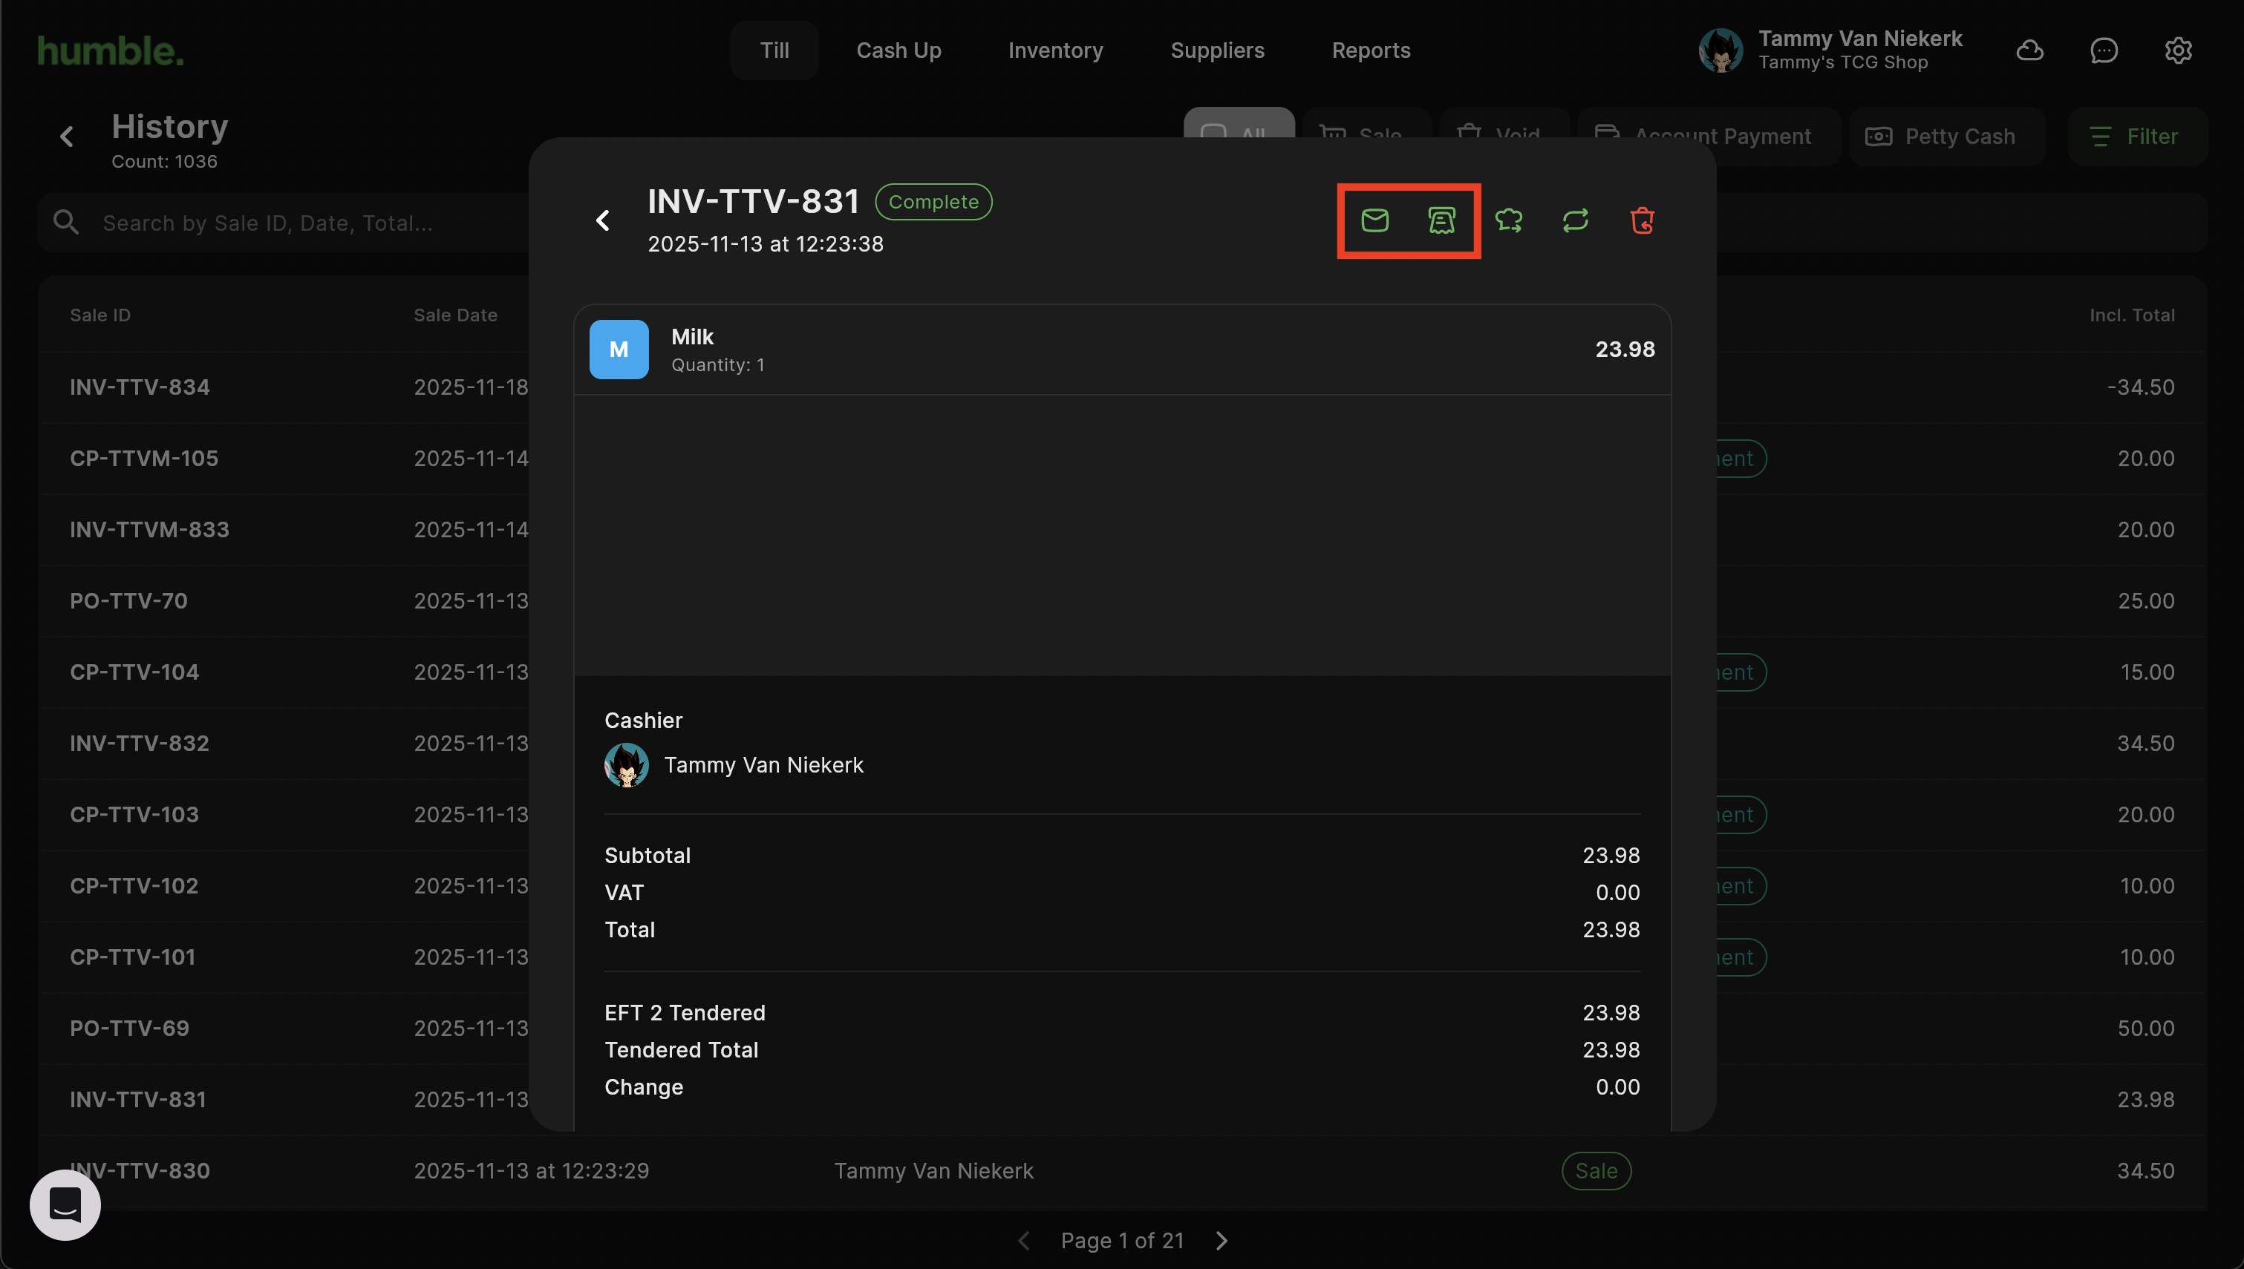This screenshot has width=2244, height=1269.
Task: Print the receipt for this sale
Action: click(1442, 220)
